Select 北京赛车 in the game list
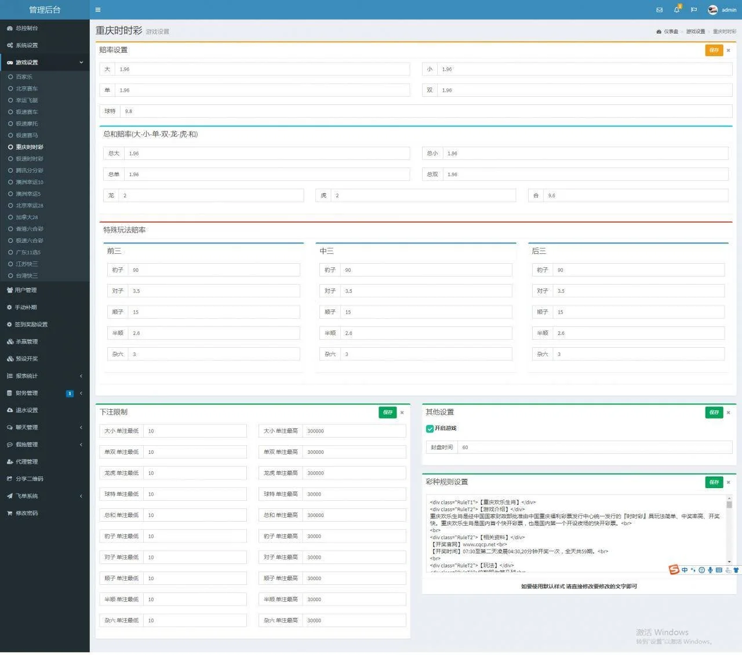Screen dimensions: 742x655 pos(27,89)
